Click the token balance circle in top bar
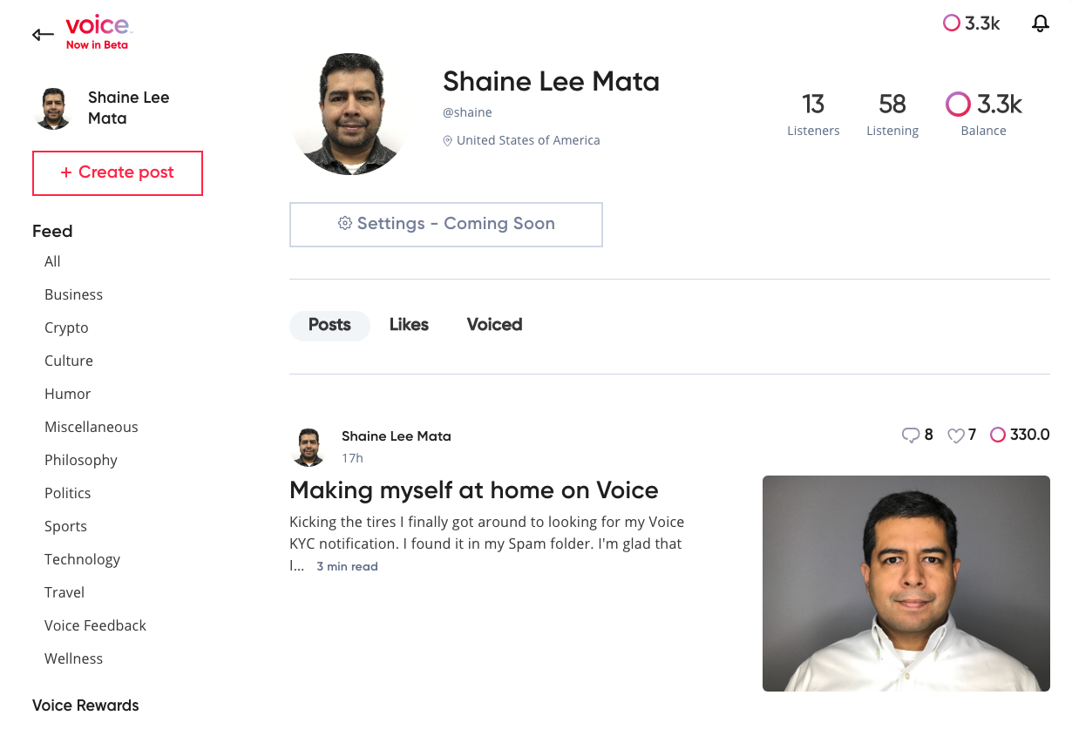The width and height of the screenshot is (1072, 729). coord(952,24)
